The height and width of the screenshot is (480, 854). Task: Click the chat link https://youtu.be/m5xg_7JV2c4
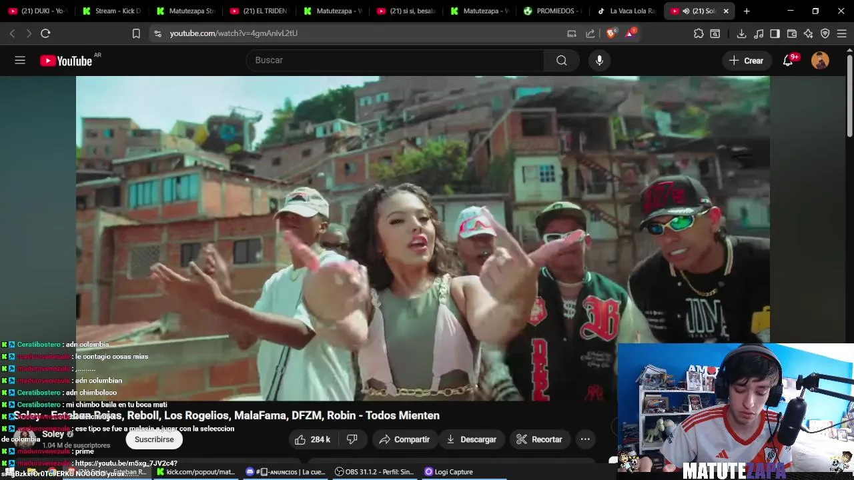tap(126, 463)
